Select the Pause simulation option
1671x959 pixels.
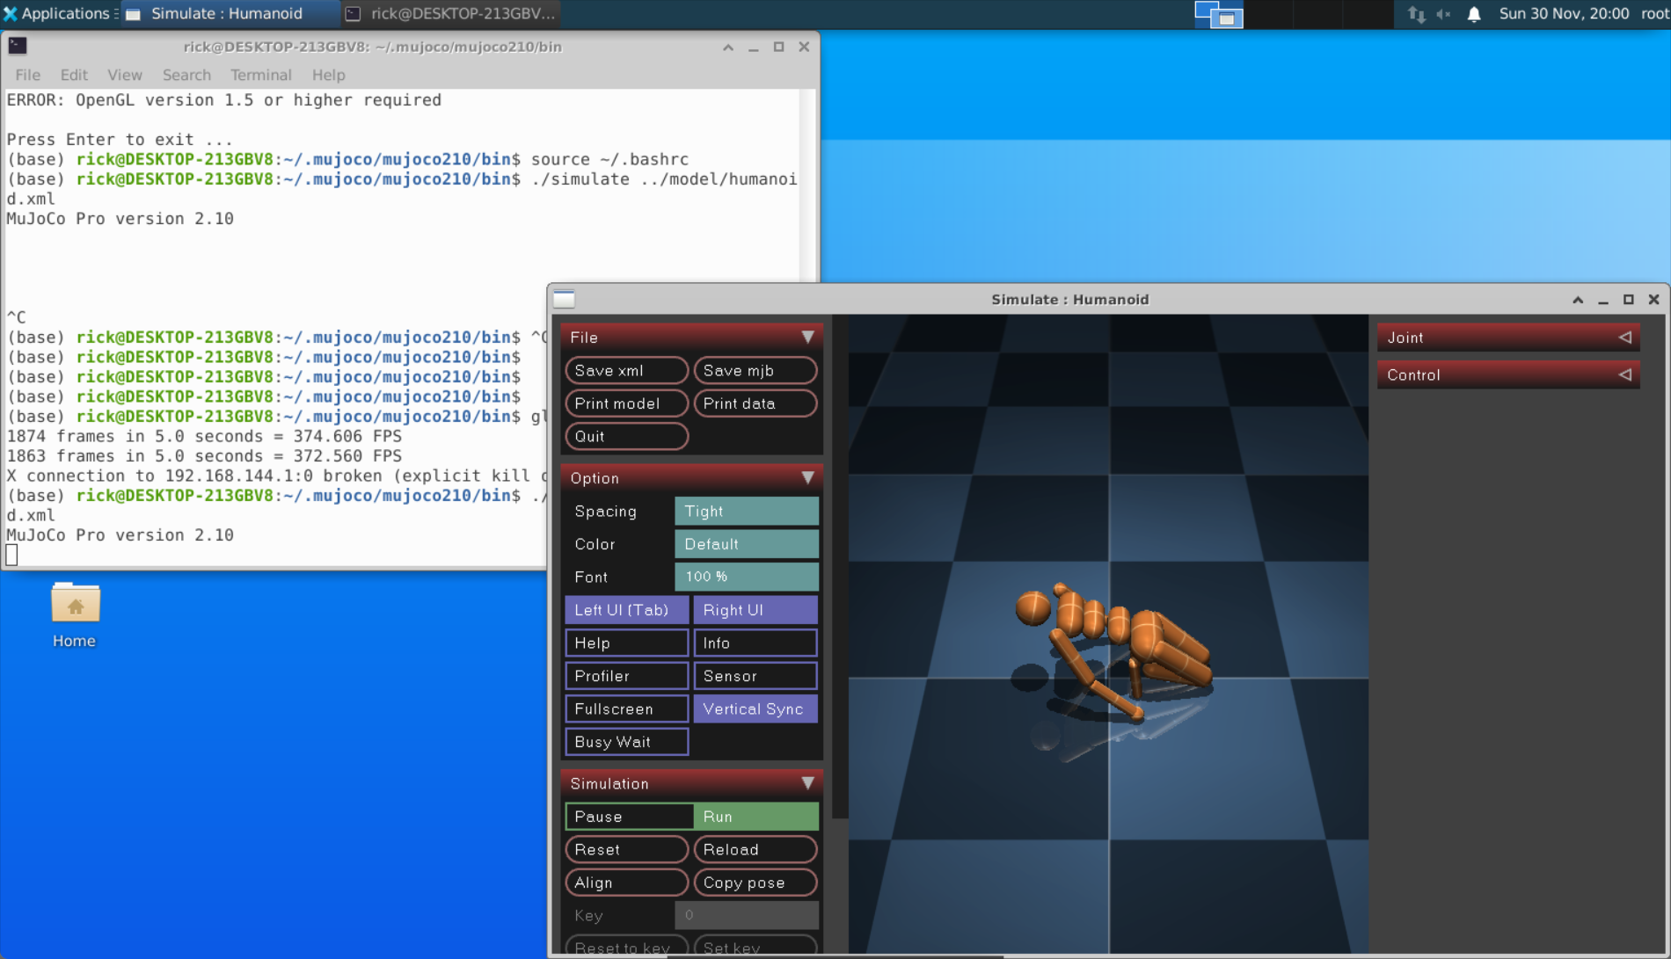628,817
